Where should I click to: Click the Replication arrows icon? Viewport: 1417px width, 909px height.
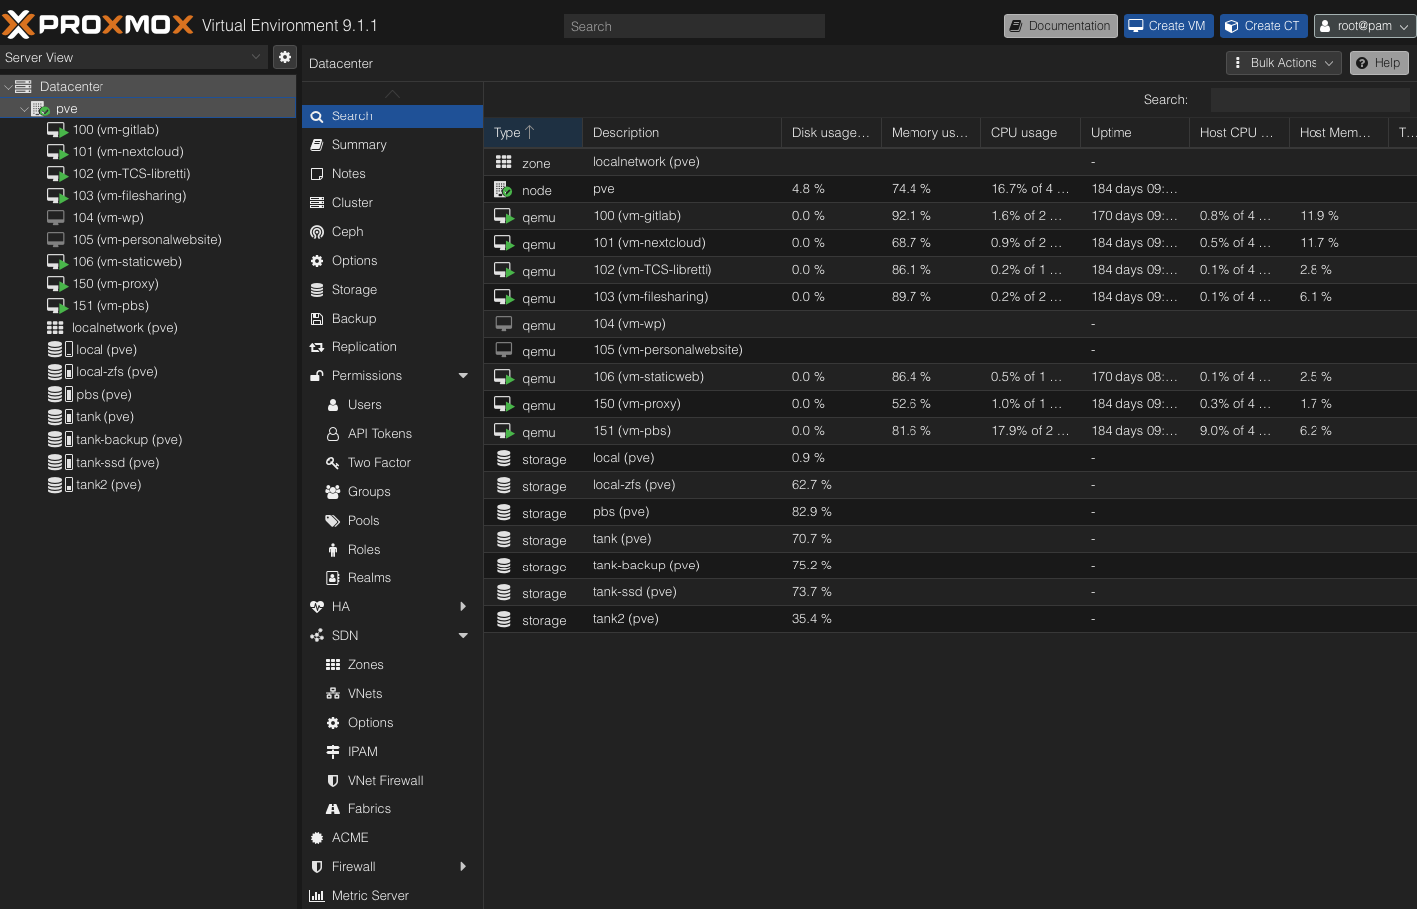coord(317,347)
